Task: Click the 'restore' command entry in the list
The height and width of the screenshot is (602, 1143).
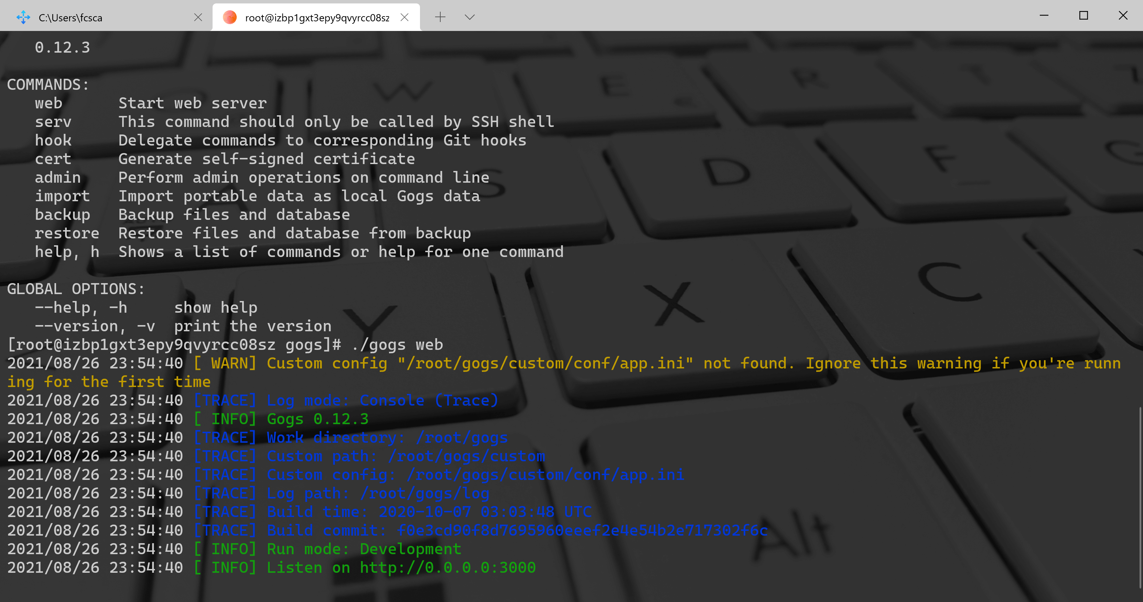Action: [67, 233]
